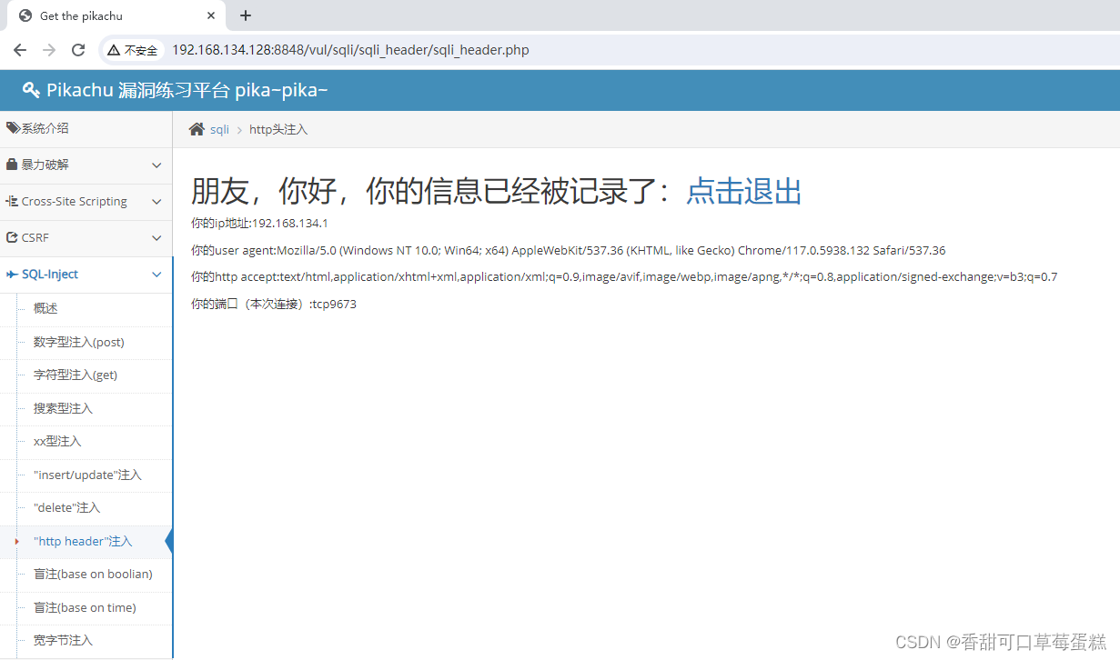
Task: Expand Cross-Site Scripting chevron
Action: [156, 202]
